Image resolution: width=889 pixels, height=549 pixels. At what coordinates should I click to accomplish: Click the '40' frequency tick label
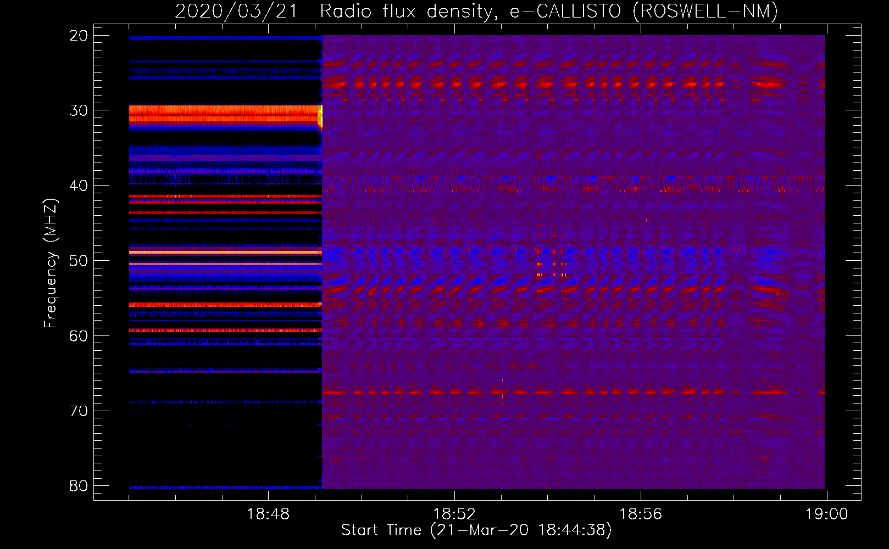tap(79, 186)
